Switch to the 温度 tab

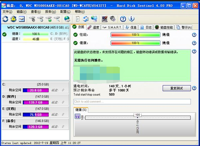pyautogui.click(x=94, y=27)
